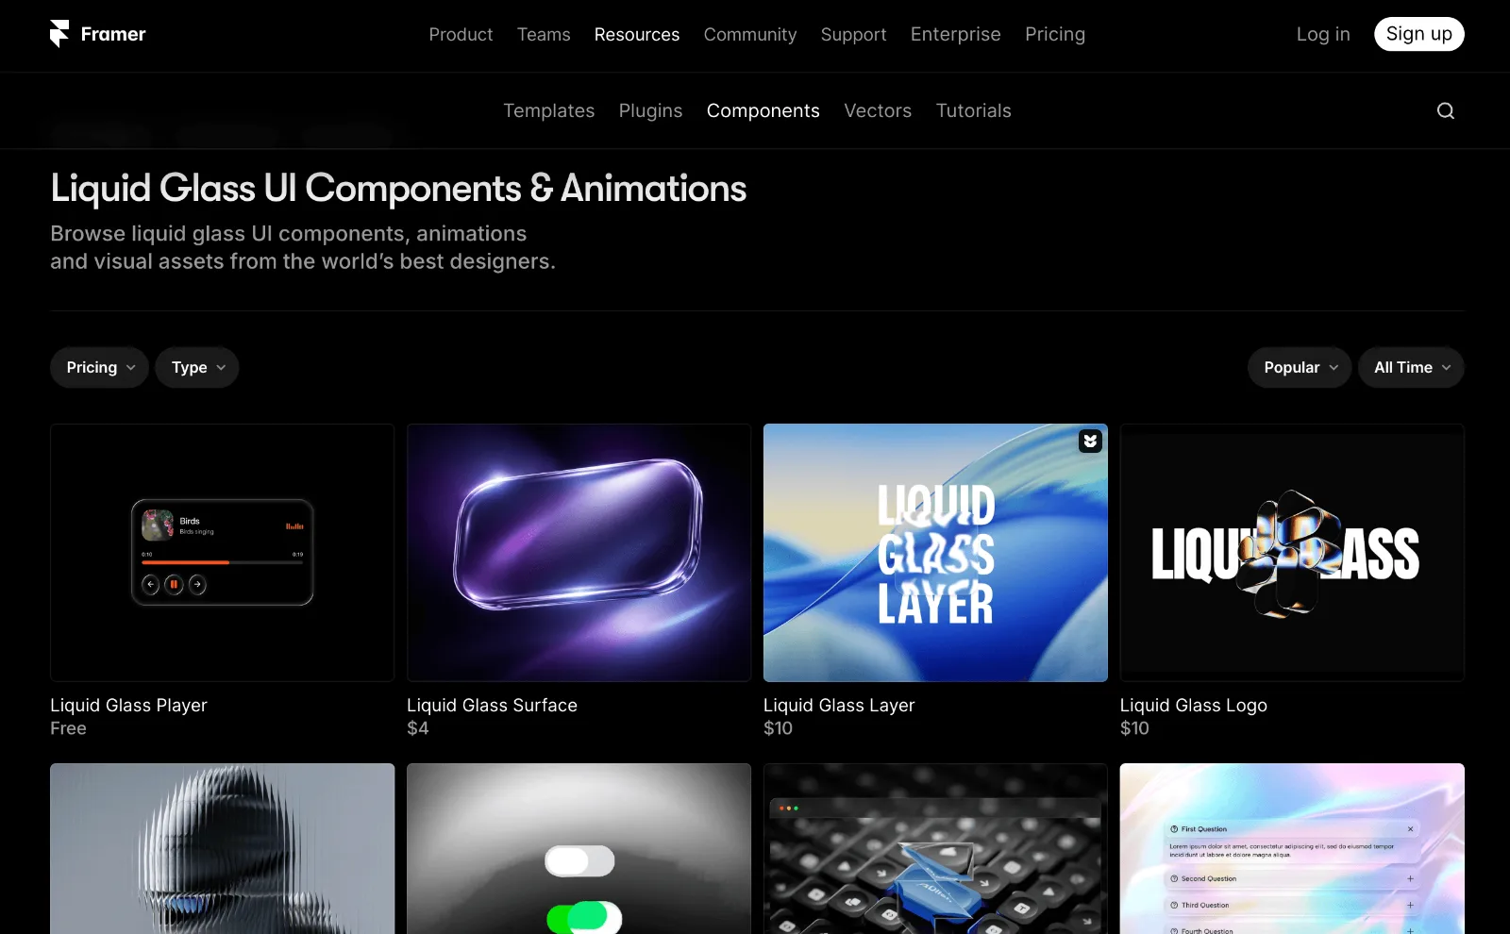
Task: Click the badge icon on Liquid Glass Layer
Action: click(1090, 441)
